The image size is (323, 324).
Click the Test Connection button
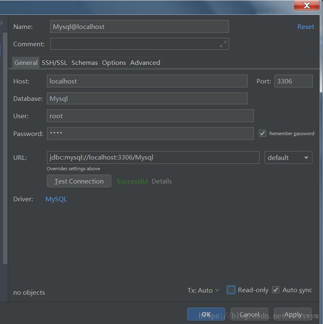79,181
